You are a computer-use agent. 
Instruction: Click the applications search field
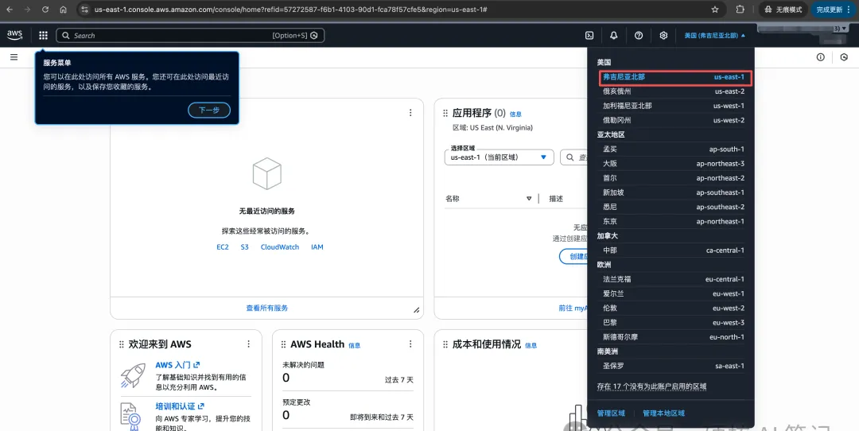pyautogui.click(x=574, y=157)
